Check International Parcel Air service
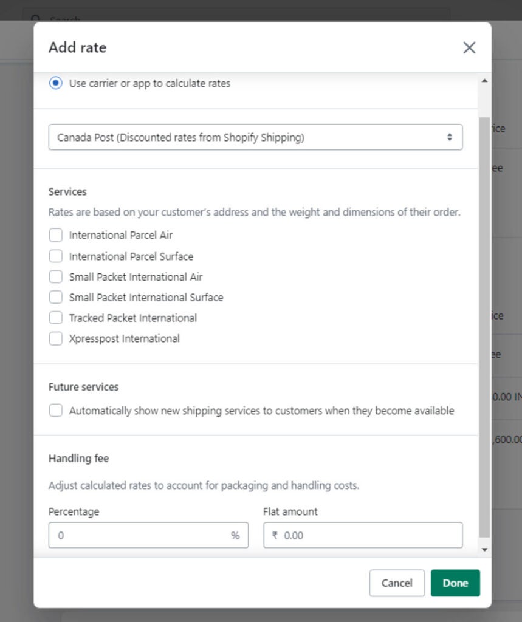 click(x=55, y=235)
